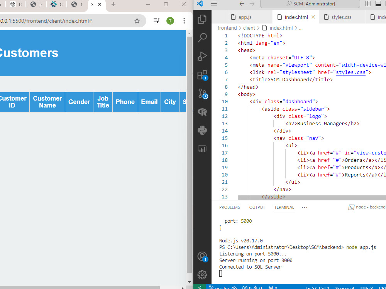
Task: Switch to the browser tab labeled C
Action: pos(57,4)
